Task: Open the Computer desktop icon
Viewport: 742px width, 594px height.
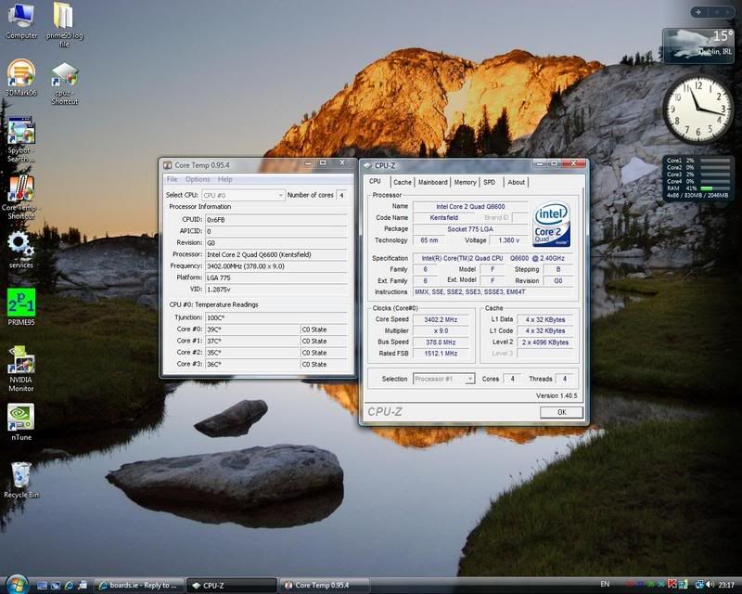Action: 21,20
